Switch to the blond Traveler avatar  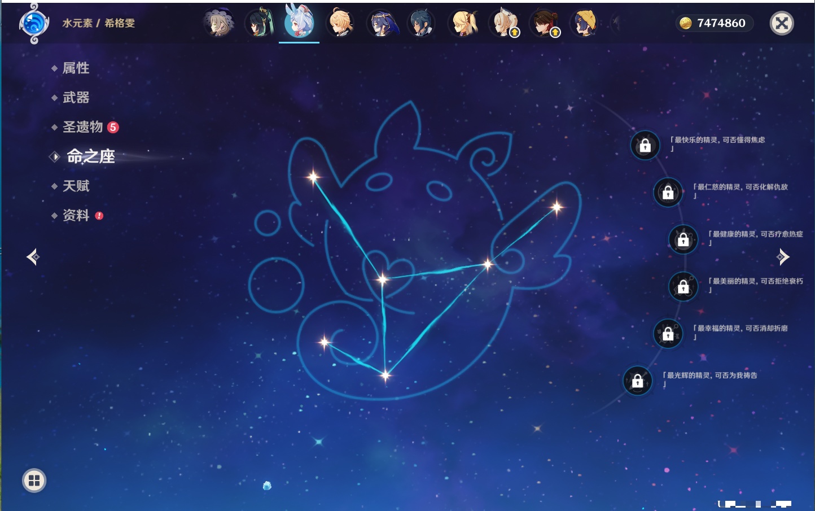(340, 23)
